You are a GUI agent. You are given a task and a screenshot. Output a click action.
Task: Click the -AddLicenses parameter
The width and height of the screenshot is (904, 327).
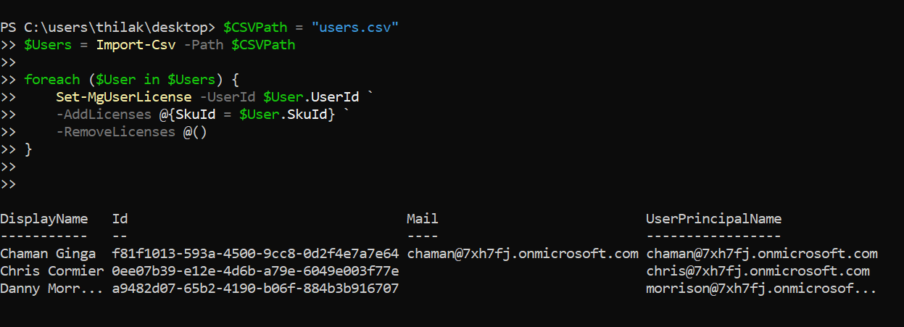click(x=99, y=115)
